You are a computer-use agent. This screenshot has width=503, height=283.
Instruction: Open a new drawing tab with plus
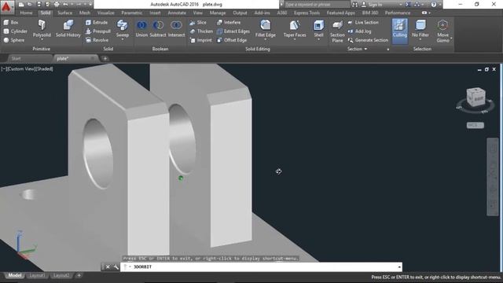105,58
